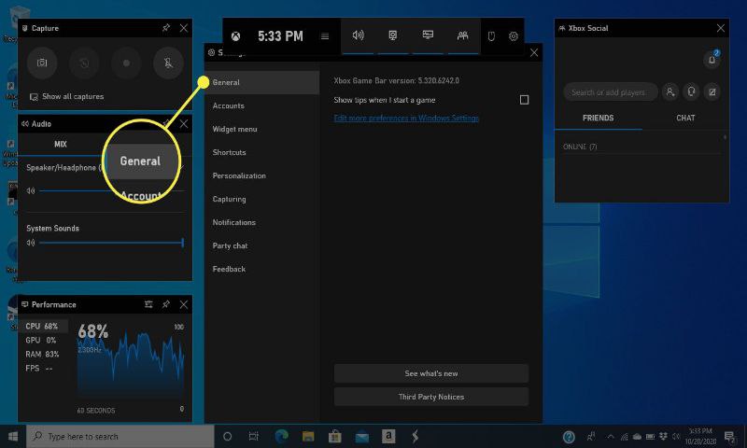Select CPU 68% metric

pos(43,326)
